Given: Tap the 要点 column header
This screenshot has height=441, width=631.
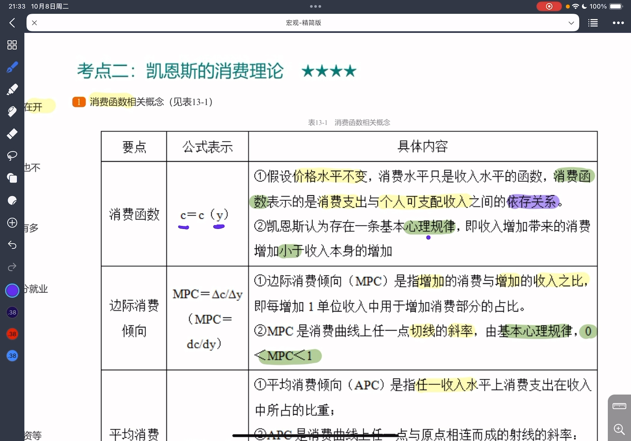Looking at the screenshot, I should pos(134,147).
